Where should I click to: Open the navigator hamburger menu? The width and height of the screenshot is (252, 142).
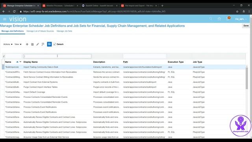pos(5,19)
